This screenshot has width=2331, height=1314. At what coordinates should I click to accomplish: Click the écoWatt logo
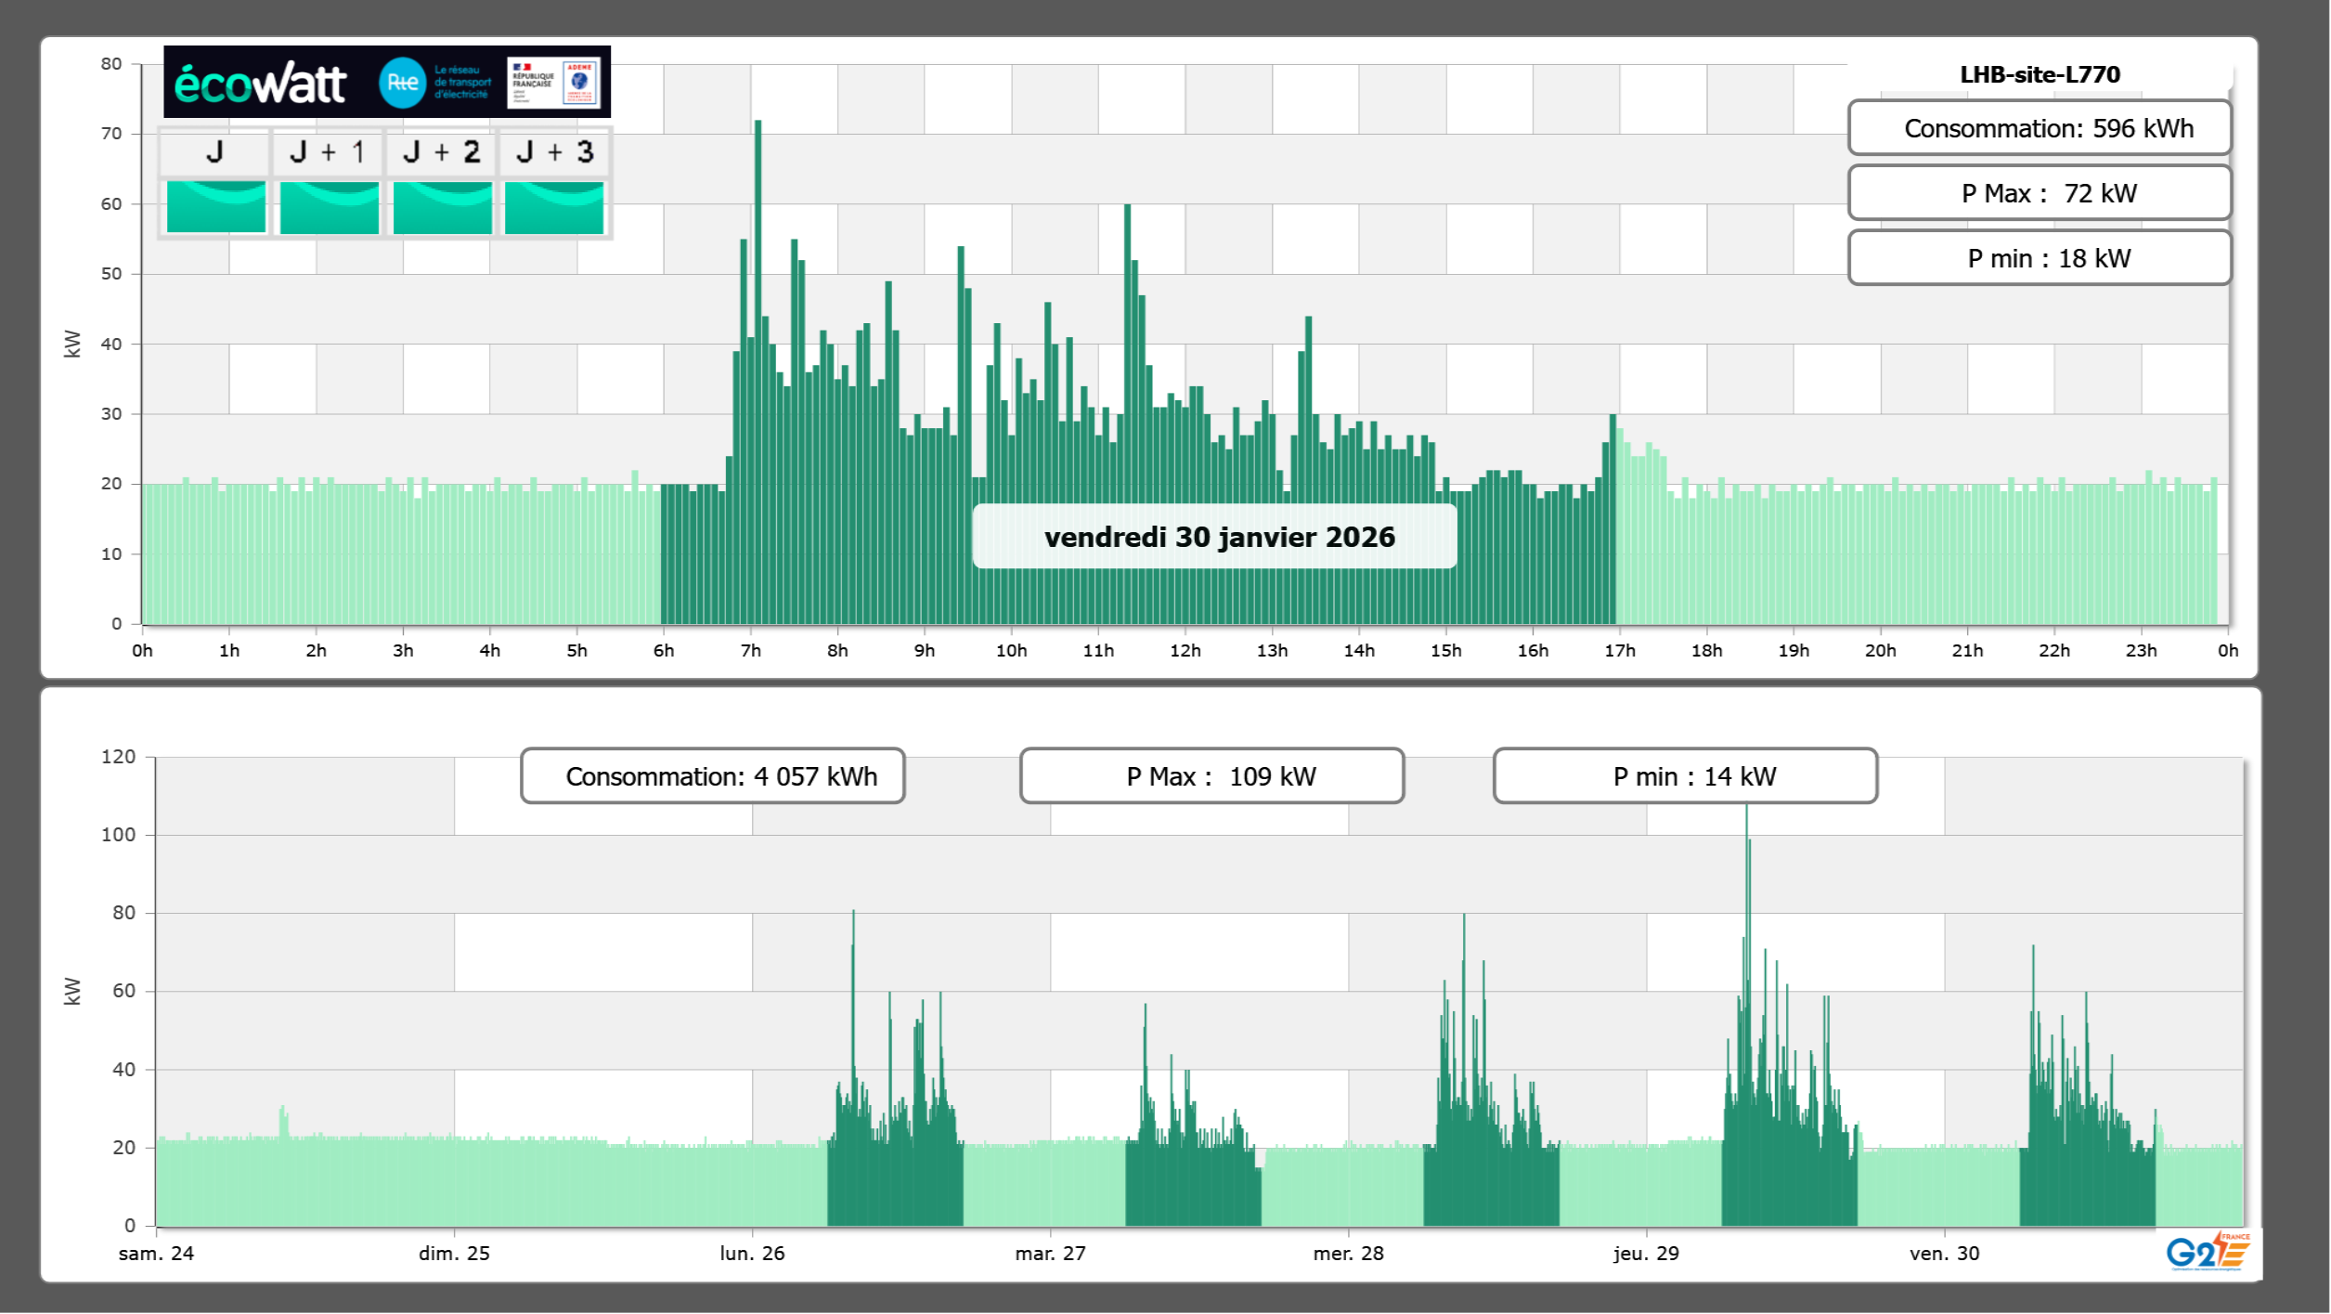pyautogui.click(x=261, y=84)
